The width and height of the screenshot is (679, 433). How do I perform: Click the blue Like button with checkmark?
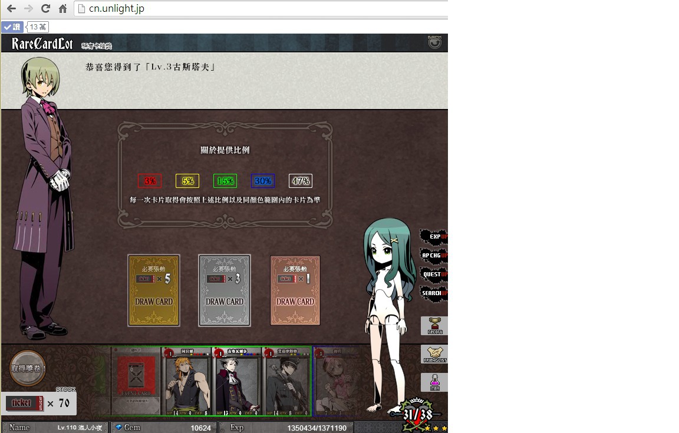click(12, 27)
